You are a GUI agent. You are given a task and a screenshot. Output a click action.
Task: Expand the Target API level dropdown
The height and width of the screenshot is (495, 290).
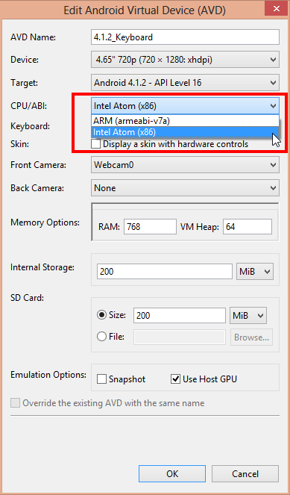(185, 83)
